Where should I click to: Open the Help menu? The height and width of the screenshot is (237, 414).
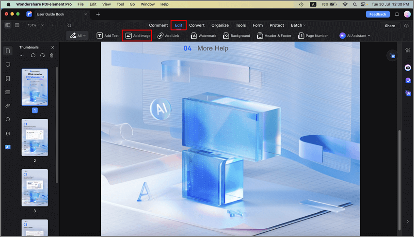164,4
